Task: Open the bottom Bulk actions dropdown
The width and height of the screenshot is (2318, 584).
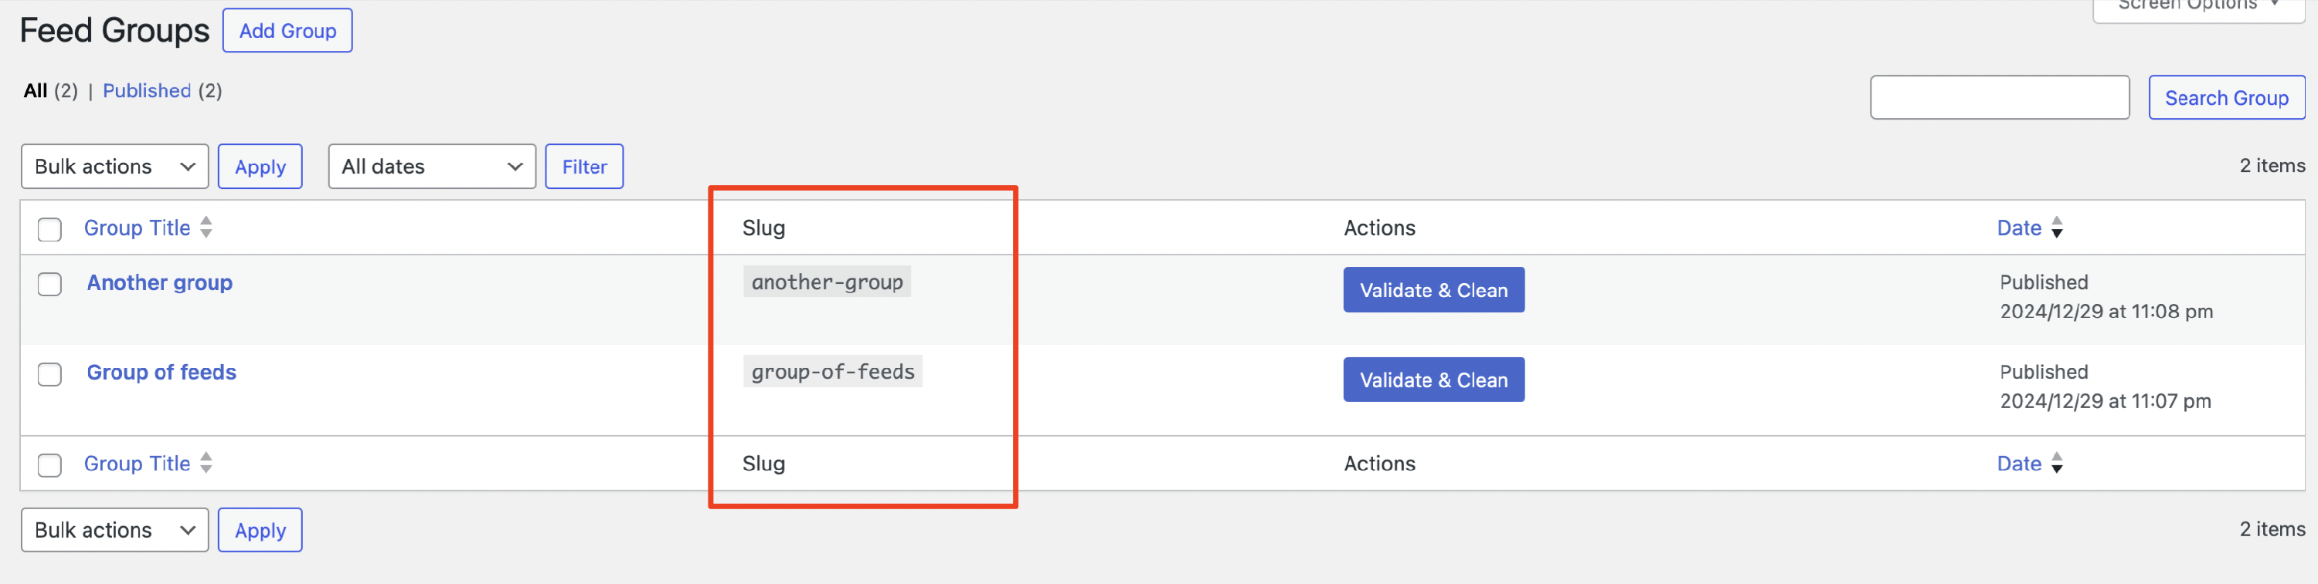Action: 114,530
